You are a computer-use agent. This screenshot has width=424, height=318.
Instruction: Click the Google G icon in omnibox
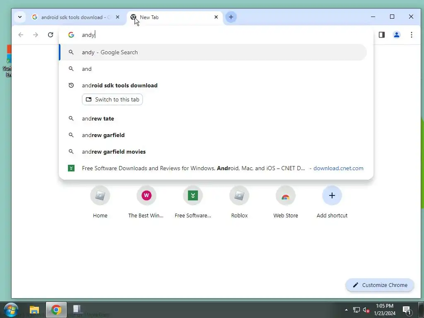[71, 35]
